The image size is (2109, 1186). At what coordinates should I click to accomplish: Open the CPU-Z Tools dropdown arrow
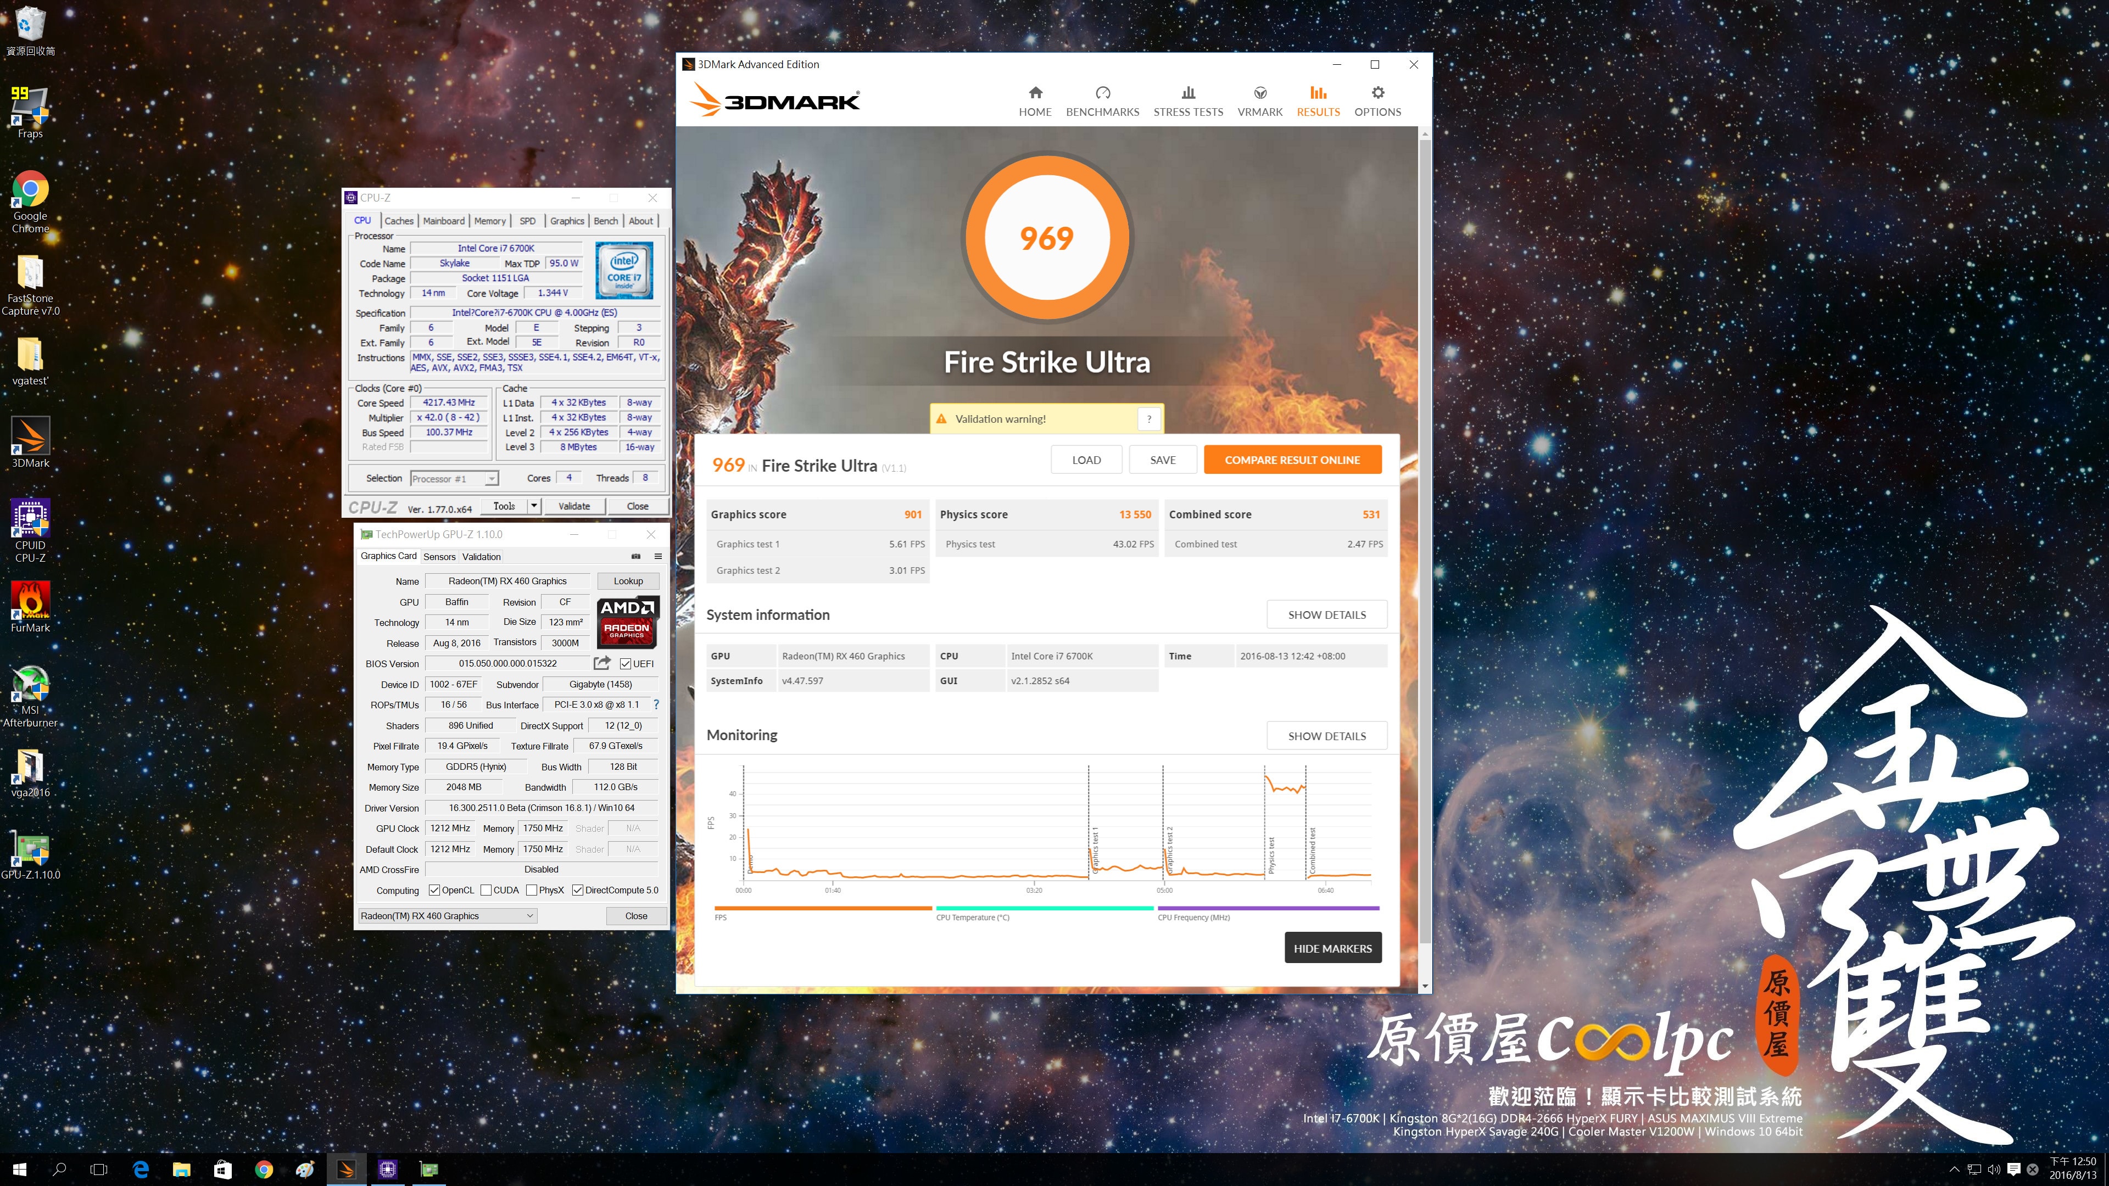(x=534, y=506)
